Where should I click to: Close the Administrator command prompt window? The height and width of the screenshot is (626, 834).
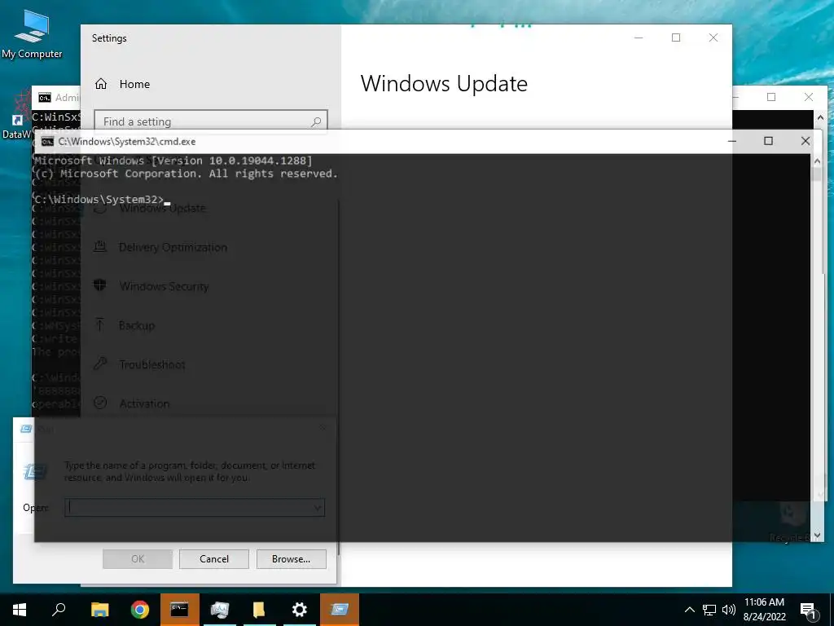tap(809, 97)
